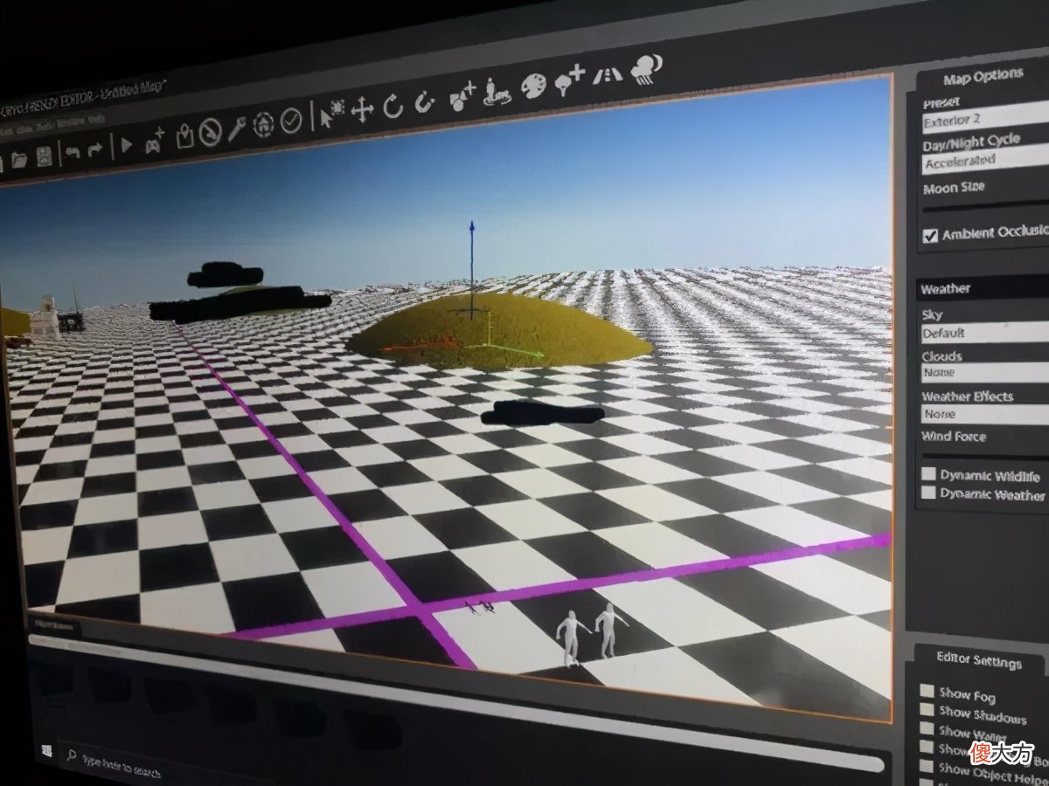Viewport: 1049px width, 786px height.
Task: Adjust the Moon Size slider
Action: [985, 208]
